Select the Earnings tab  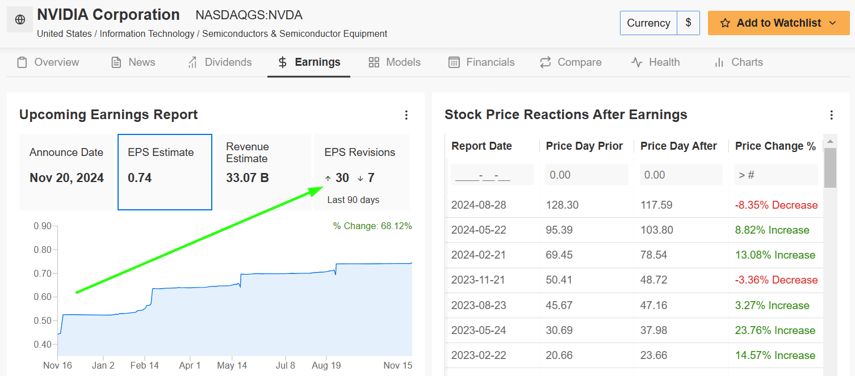[x=309, y=62]
